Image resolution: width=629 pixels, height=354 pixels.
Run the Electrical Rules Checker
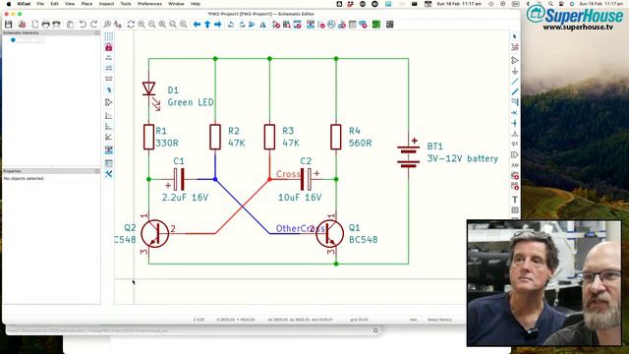click(x=321, y=25)
